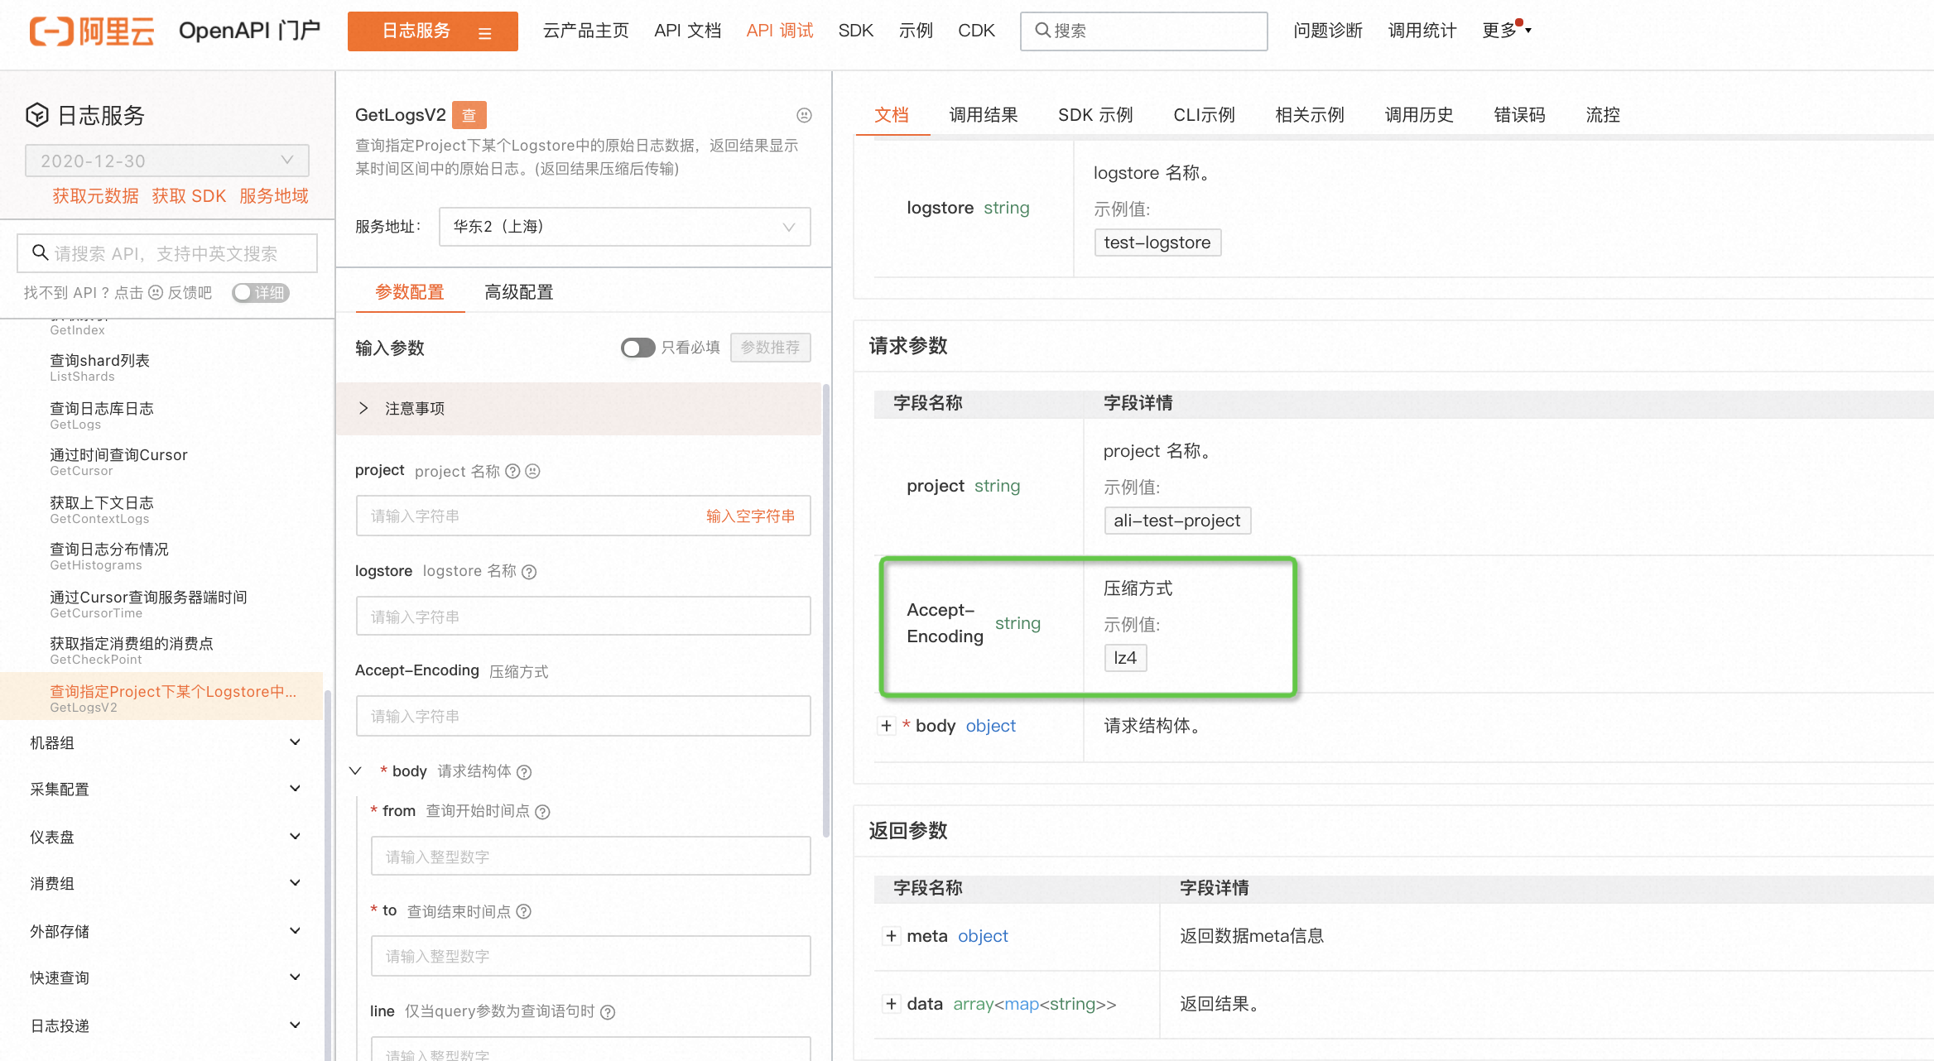Open the 2020-12-30 version dropdown
1934x1061 pixels.
(x=167, y=161)
